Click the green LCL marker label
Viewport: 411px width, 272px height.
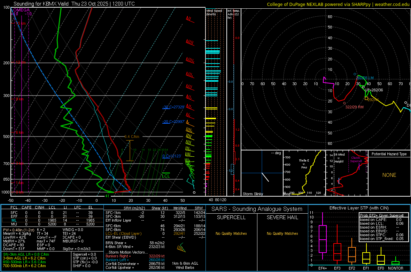point(166,176)
